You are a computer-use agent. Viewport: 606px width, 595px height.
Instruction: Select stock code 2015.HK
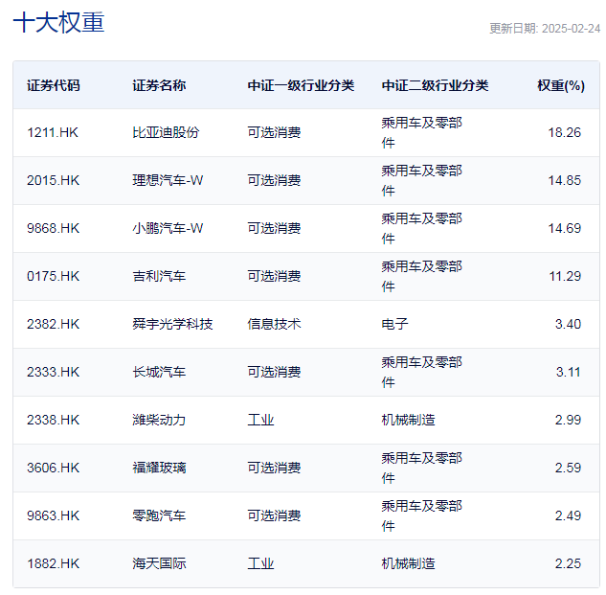coord(54,180)
